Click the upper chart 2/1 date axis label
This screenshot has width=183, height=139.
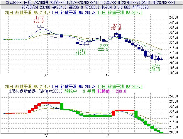pos(47,76)
